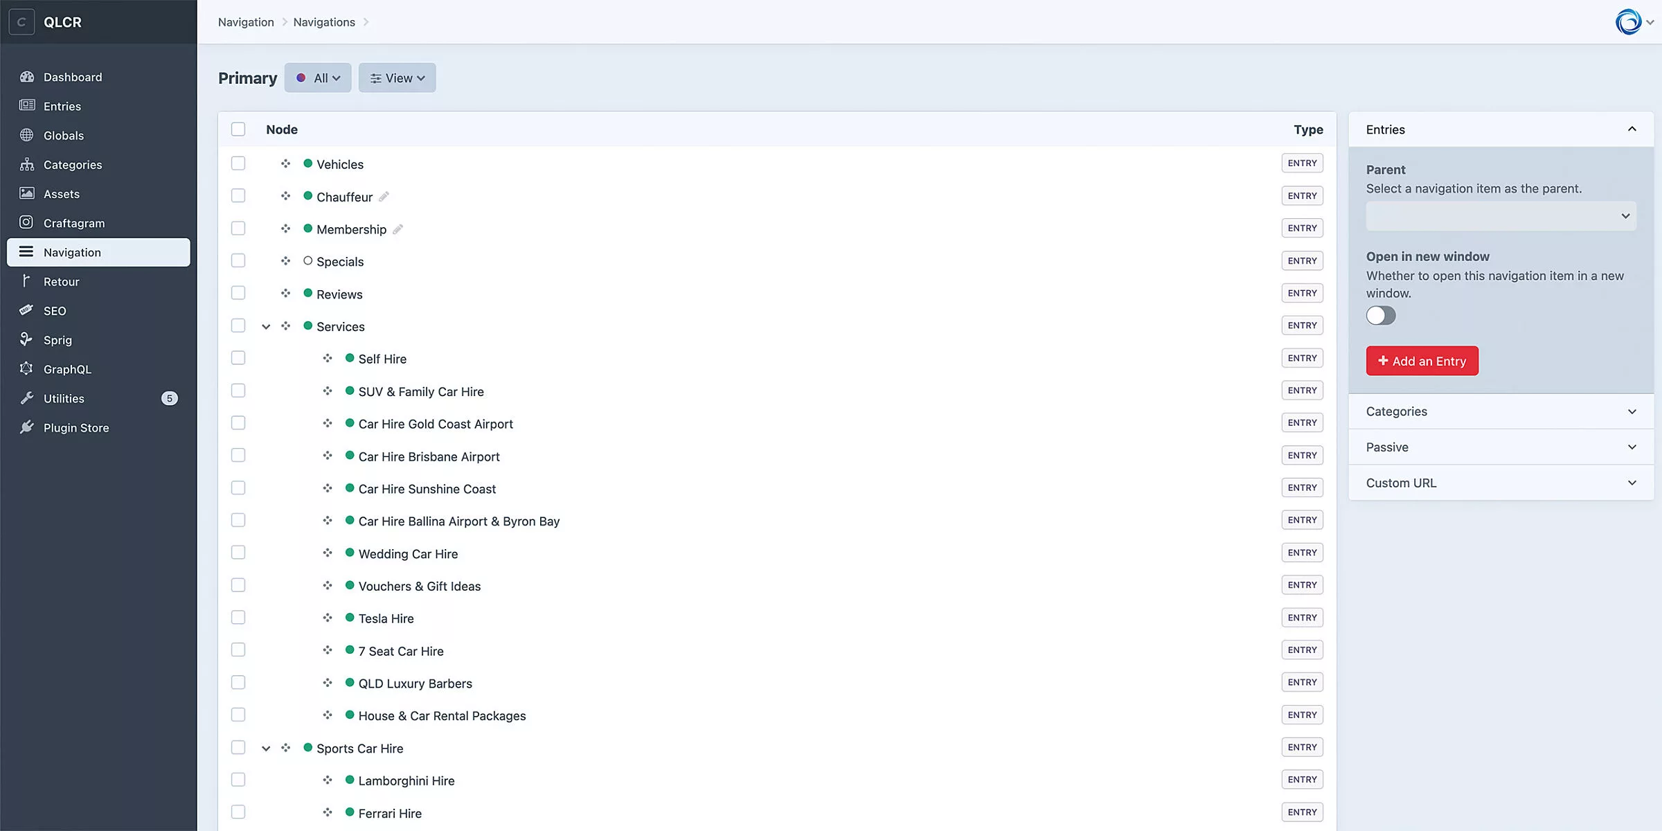Click the Navigation breadcrumb link
The image size is (1662, 831).
(x=246, y=22)
